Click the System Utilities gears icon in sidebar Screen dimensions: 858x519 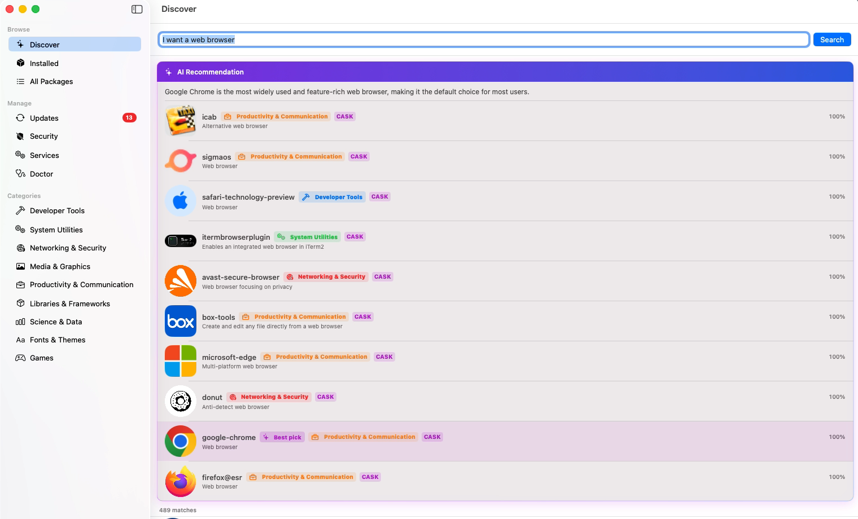(20, 230)
